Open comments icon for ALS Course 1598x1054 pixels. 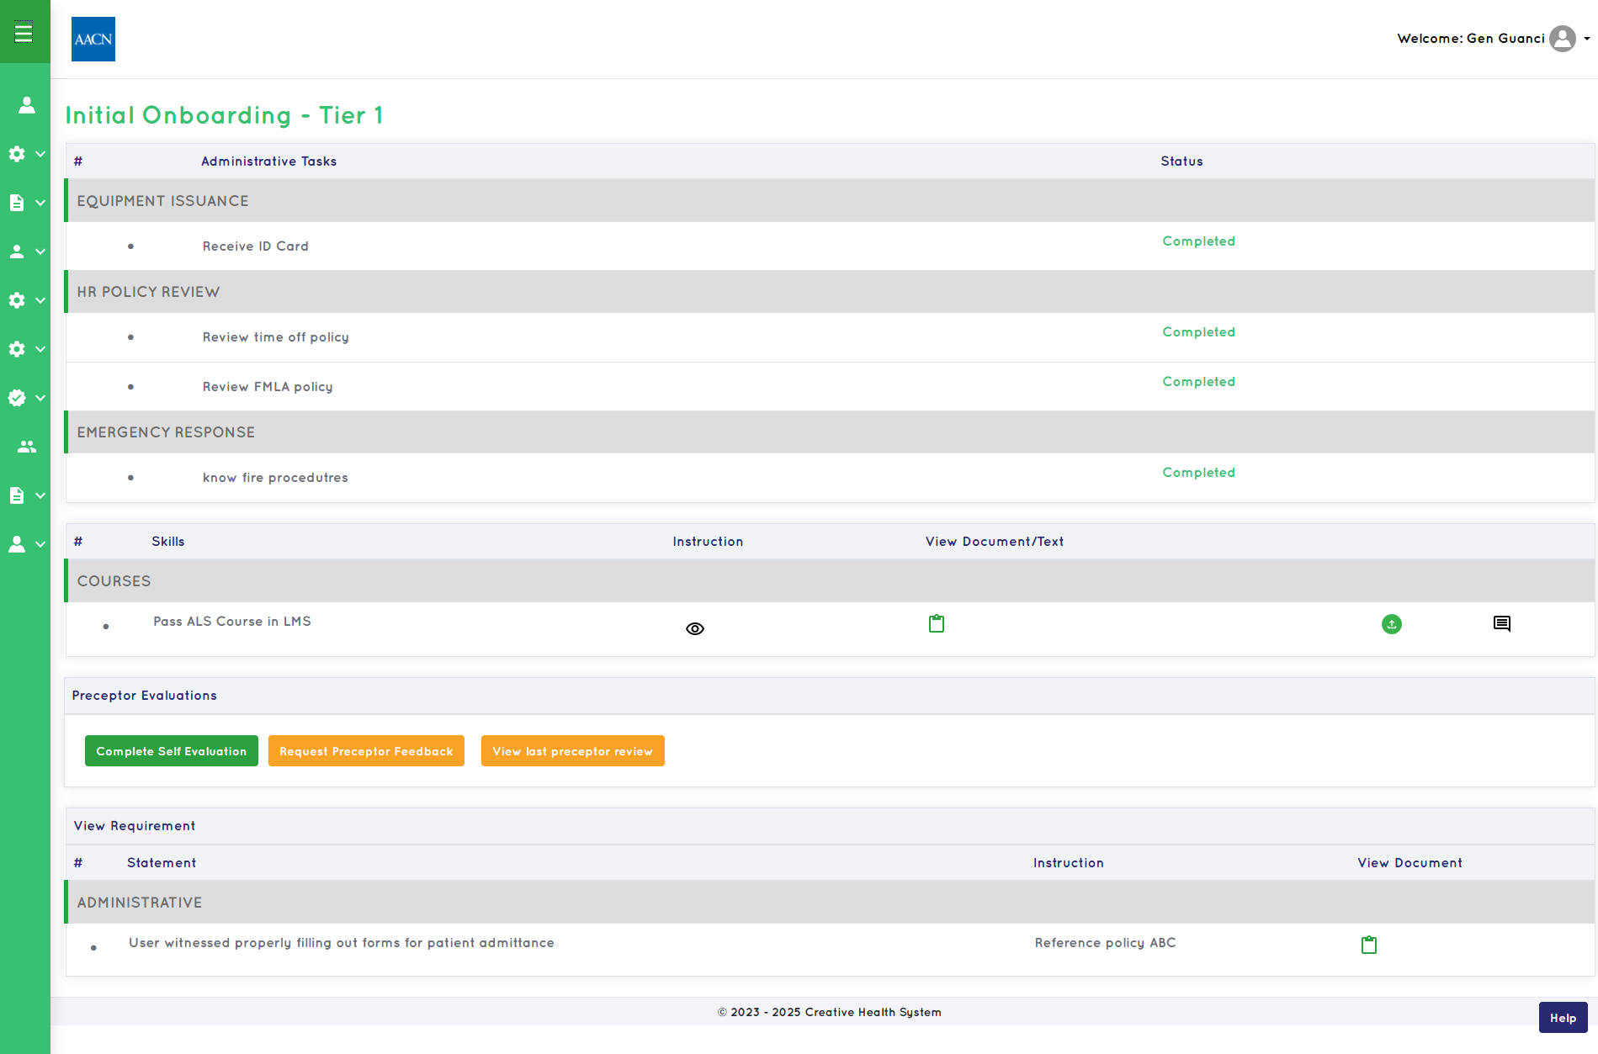pos(1502,623)
